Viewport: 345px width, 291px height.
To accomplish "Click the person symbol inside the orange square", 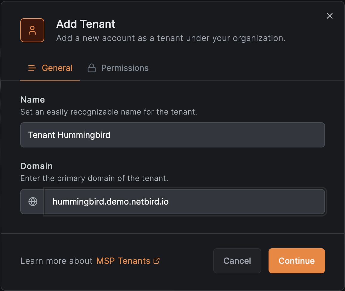I will tap(32, 30).
